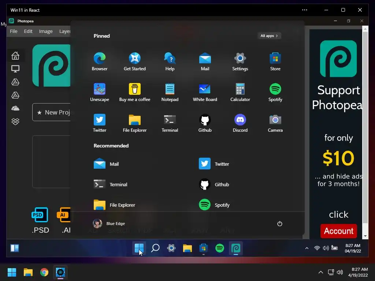
Task: Click the volume icon in inner tray
Action: click(326, 248)
